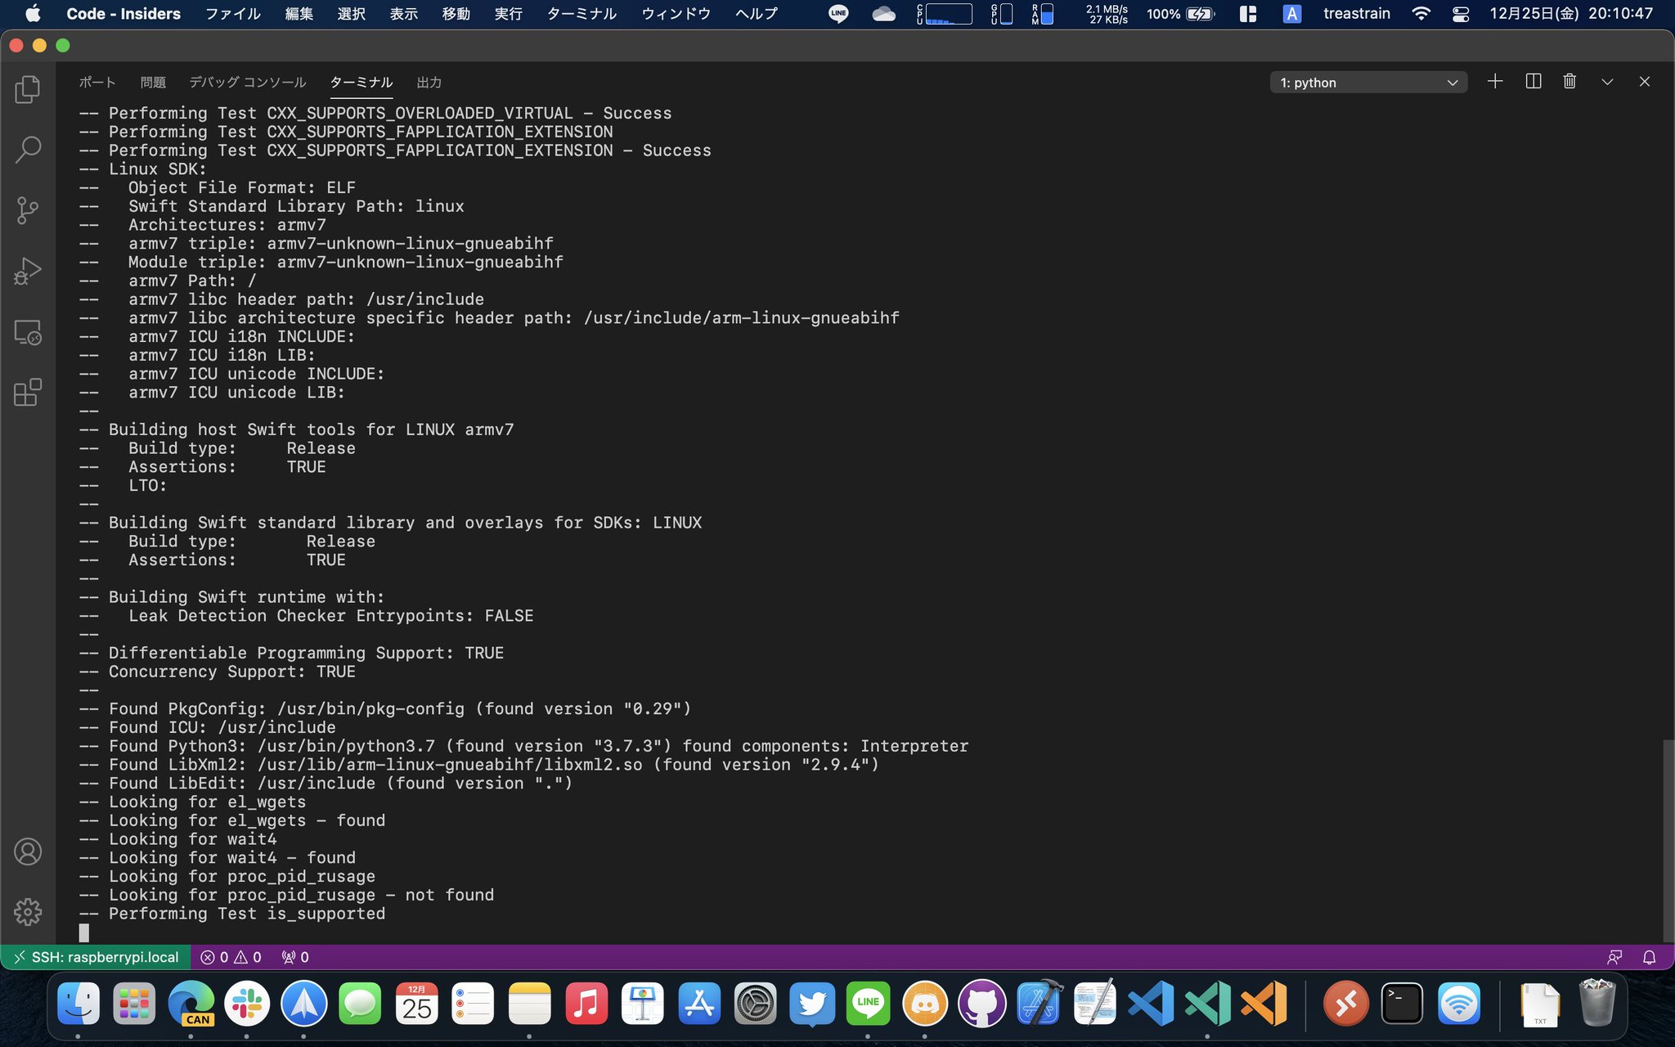The image size is (1675, 1047).
Task: Split the terminal panel
Action: coord(1534,82)
